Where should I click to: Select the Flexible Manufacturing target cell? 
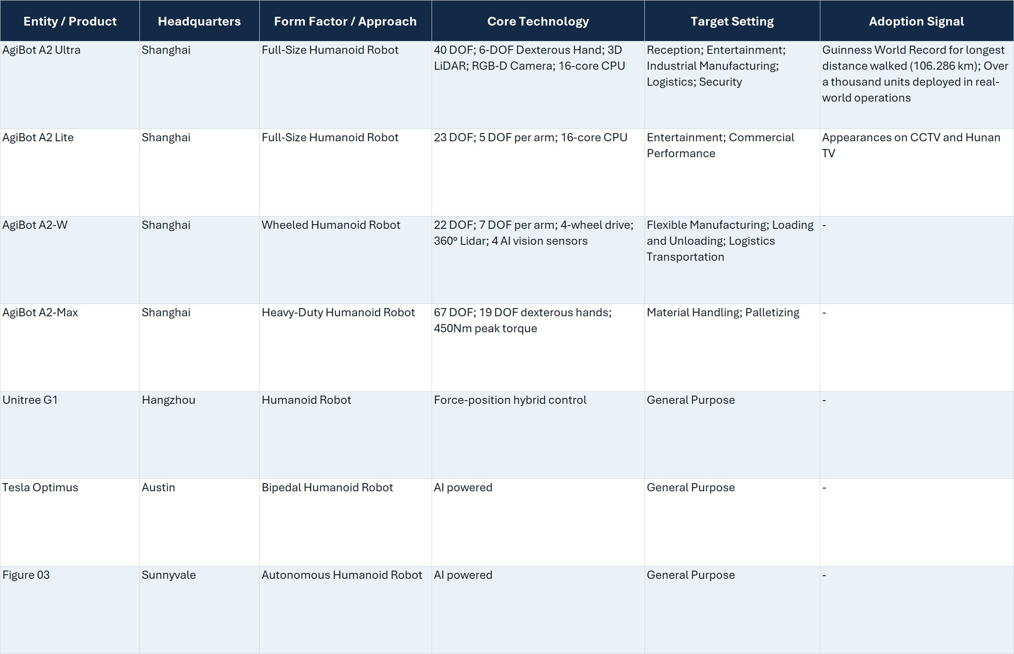732,260
